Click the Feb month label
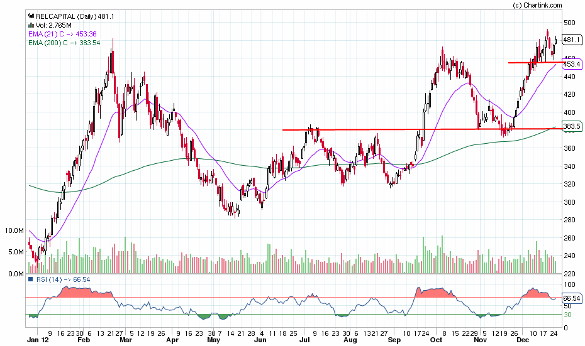The height and width of the screenshot is (346, 585). coord(84,340)
